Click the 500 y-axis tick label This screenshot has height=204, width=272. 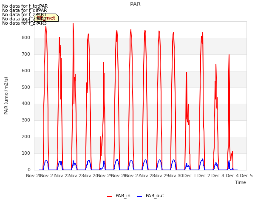(26, 87)
